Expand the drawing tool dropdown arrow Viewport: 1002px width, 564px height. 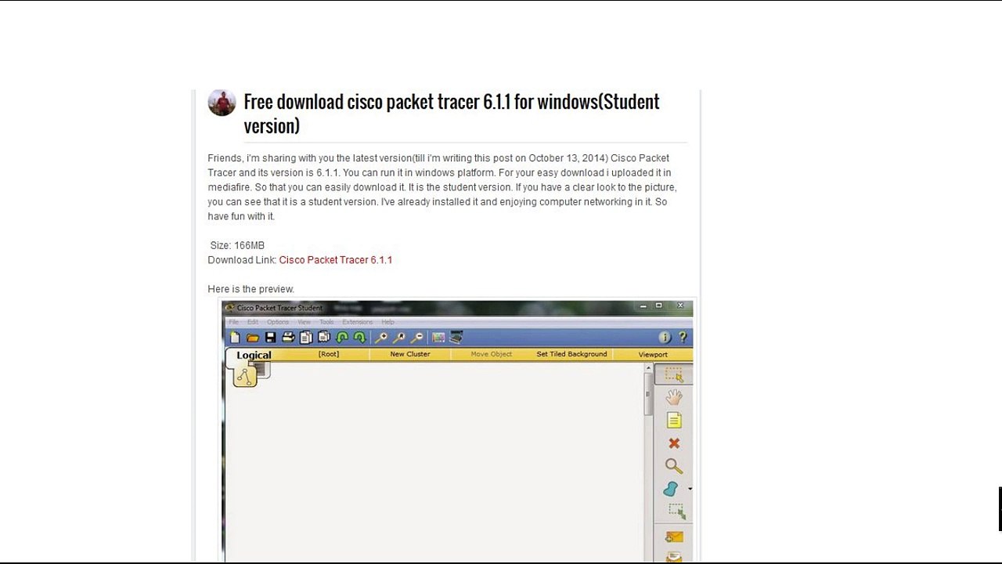pos(690,489)
